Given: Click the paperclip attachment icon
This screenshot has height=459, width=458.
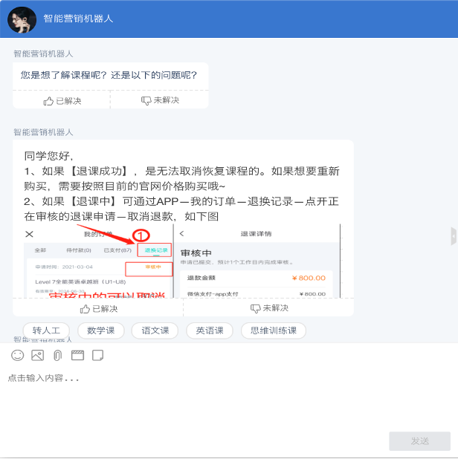Looking at the screenshot, I should click(58, 355).
